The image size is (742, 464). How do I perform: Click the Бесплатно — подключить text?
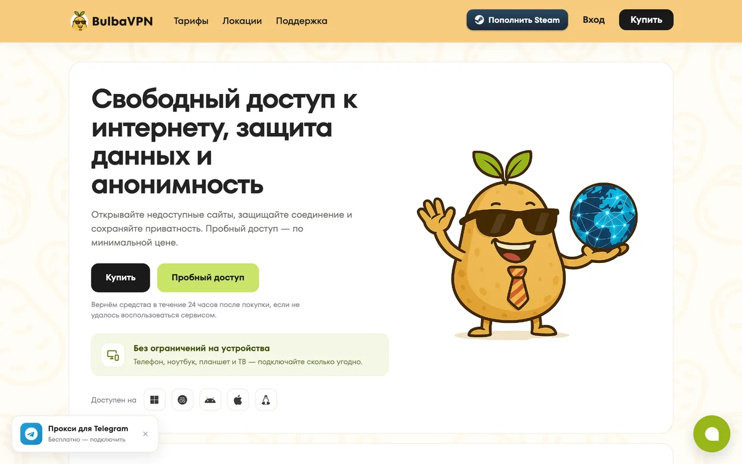pos(87,440)
